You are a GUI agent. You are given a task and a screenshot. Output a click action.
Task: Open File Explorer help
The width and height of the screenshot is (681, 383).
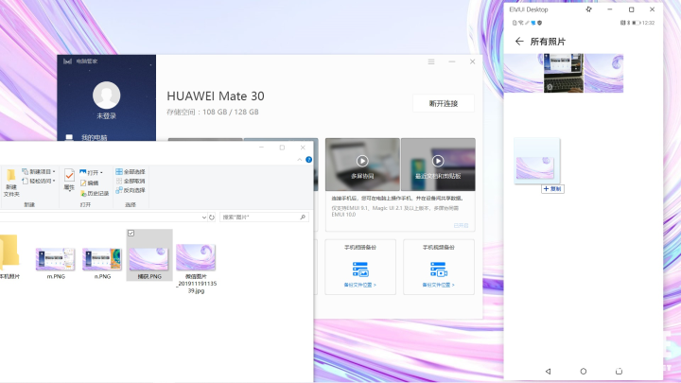308,160
